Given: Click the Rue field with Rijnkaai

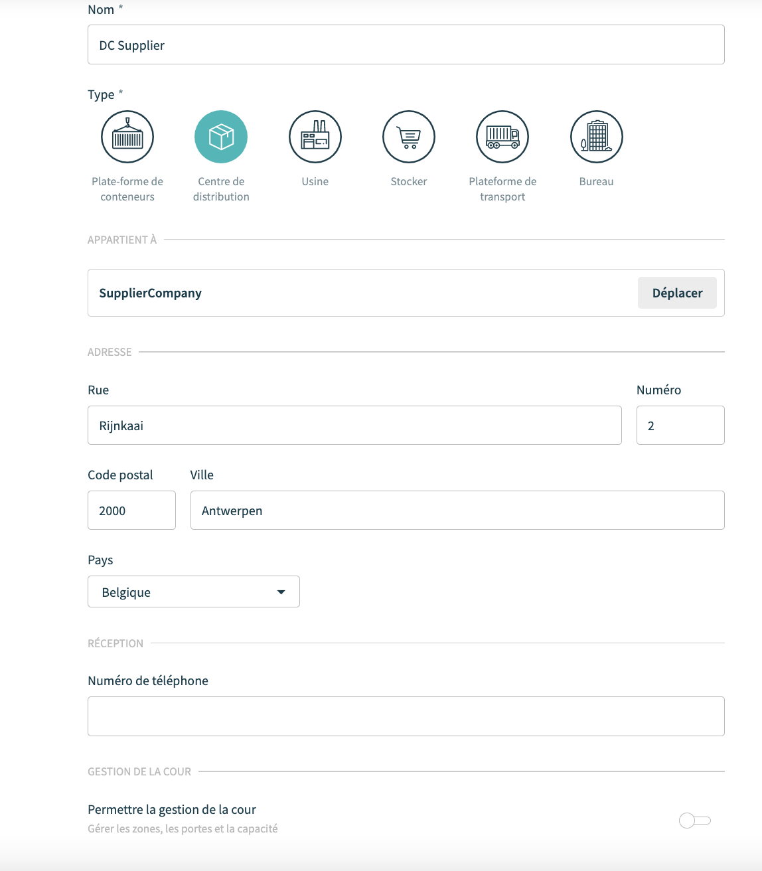Looking at the screenshot, I should click(354, 426).
